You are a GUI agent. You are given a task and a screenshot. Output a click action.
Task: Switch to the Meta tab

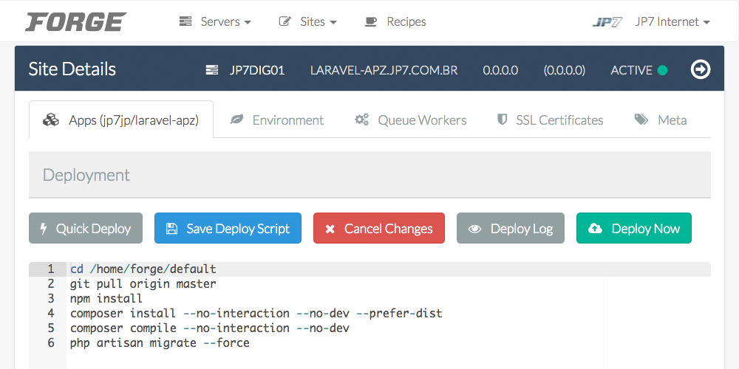[661, 120]
